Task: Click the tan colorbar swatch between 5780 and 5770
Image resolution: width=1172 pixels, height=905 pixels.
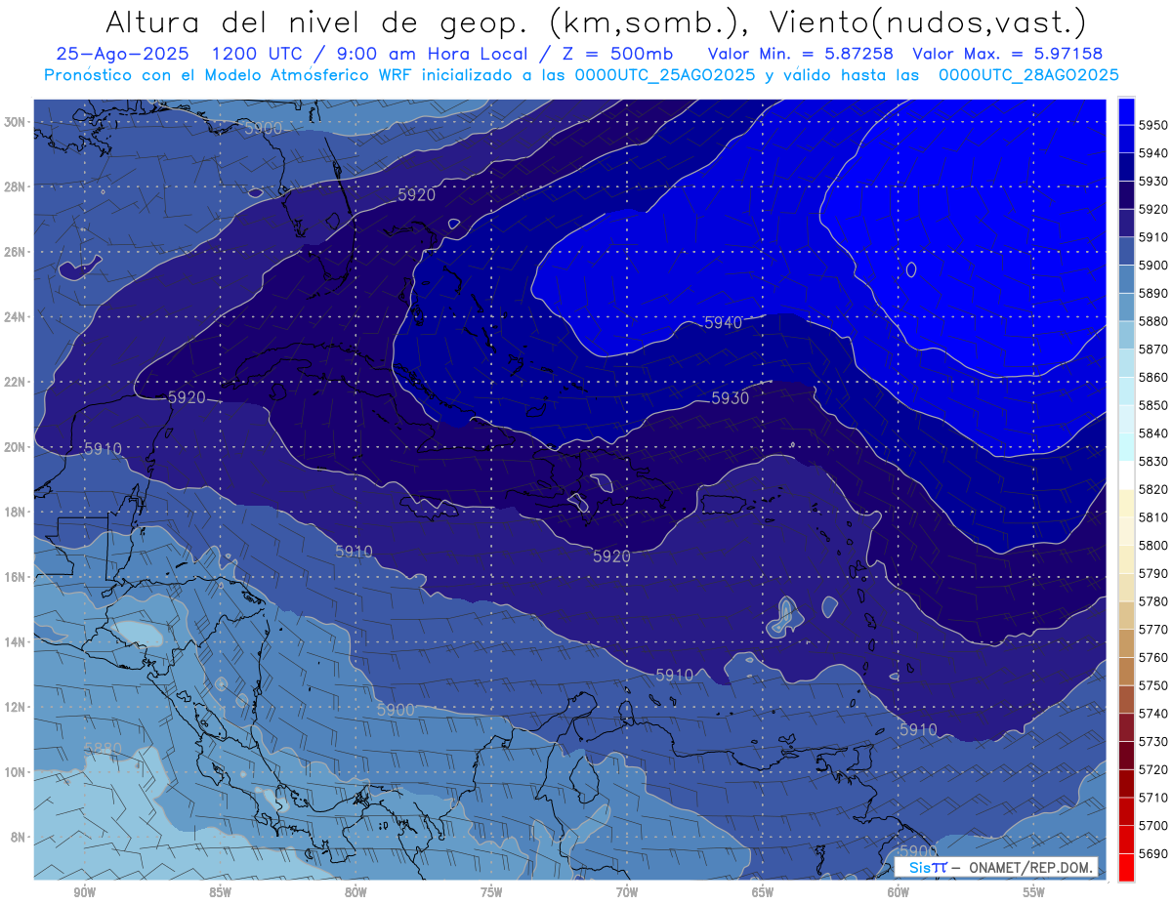Action: [x=1126, y=615]
